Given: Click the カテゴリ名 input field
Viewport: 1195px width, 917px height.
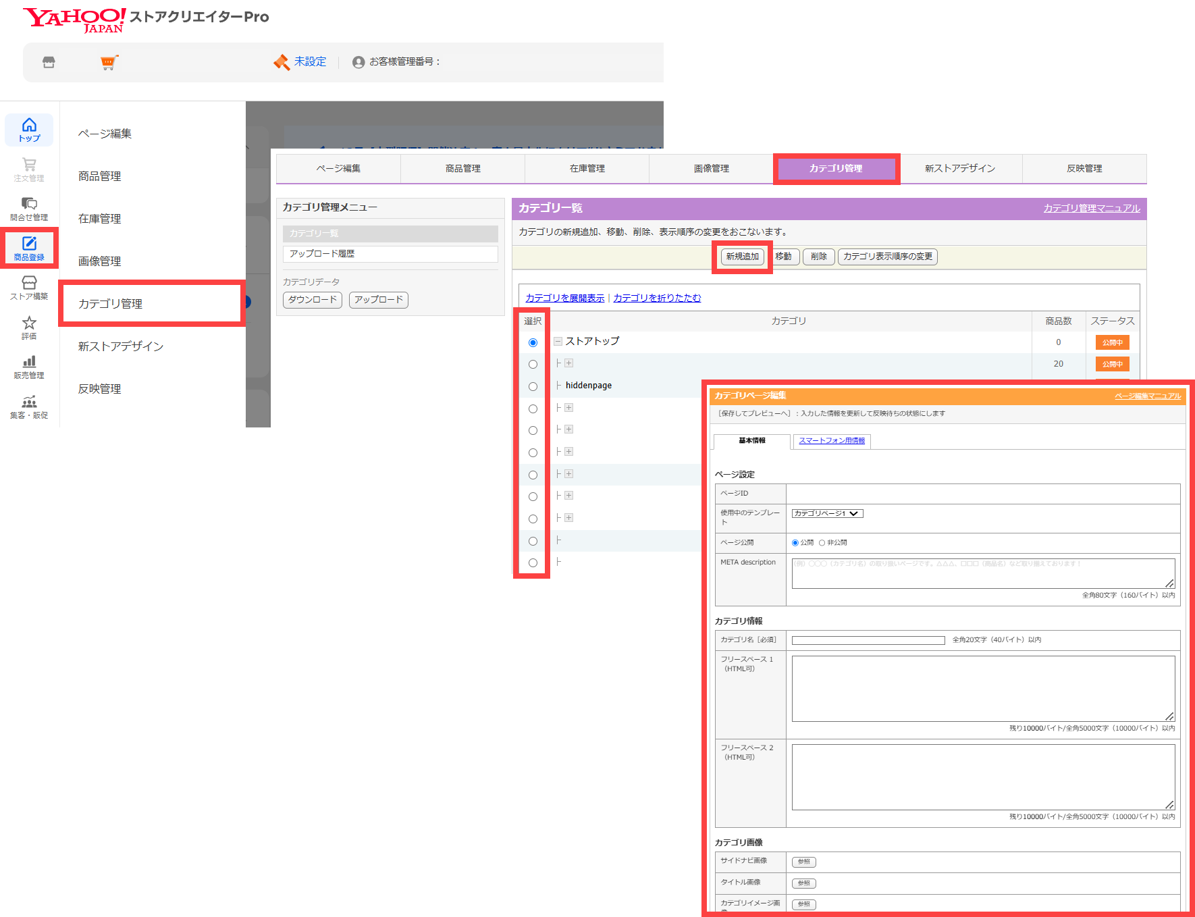Looking at the screenshot, I should pos(868,640).
